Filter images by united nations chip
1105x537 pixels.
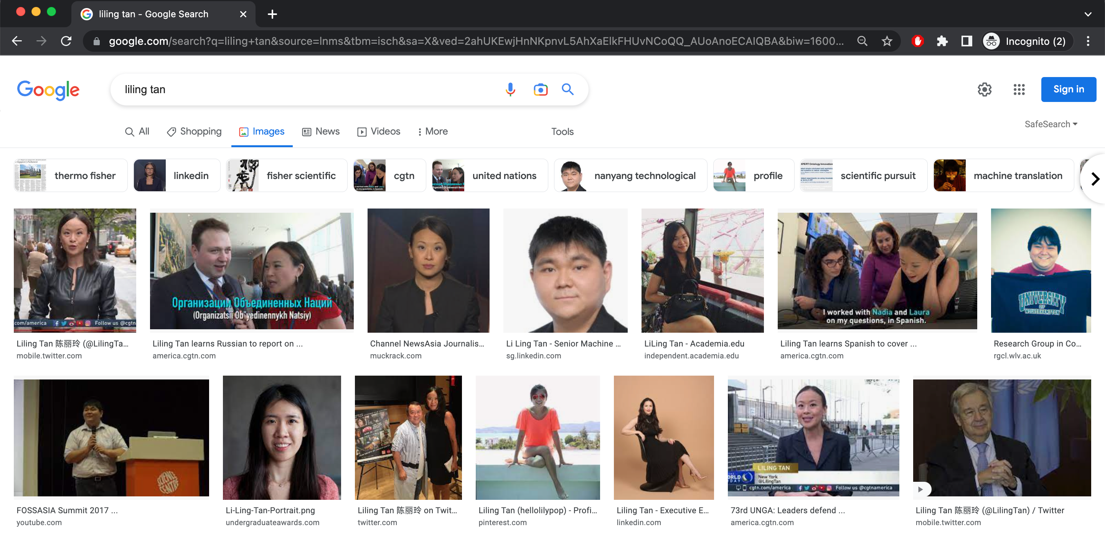(x=490, y=175)
